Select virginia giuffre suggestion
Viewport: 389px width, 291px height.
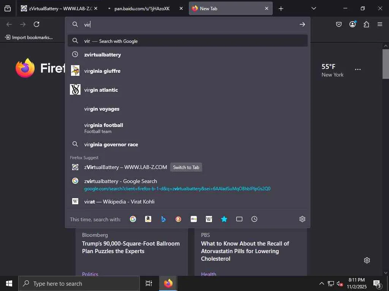(188, 71)
